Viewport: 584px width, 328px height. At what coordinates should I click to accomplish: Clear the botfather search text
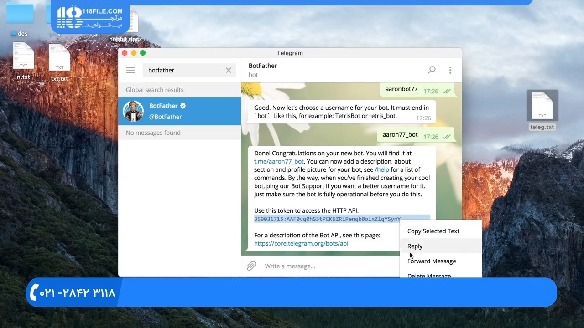(x=229, y=70)
